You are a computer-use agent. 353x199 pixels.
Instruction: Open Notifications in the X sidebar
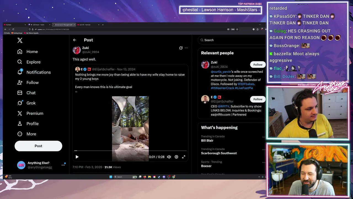[x=34, y=72]
